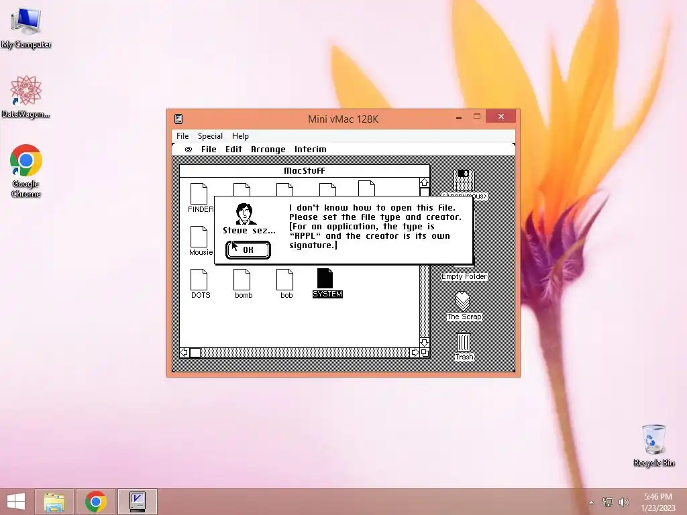Maximize the Mini vMac window
The image size is (687, 515).
[477, 117]
